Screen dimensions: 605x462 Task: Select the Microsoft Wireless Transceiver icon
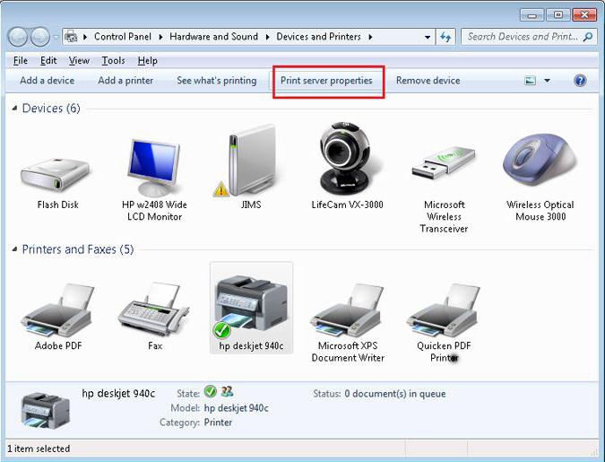(444, 162)
